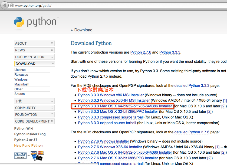Screen dimensions: 227x165
Task: Click the globe site icon in address bar
Action: click(x=12, y=5)
